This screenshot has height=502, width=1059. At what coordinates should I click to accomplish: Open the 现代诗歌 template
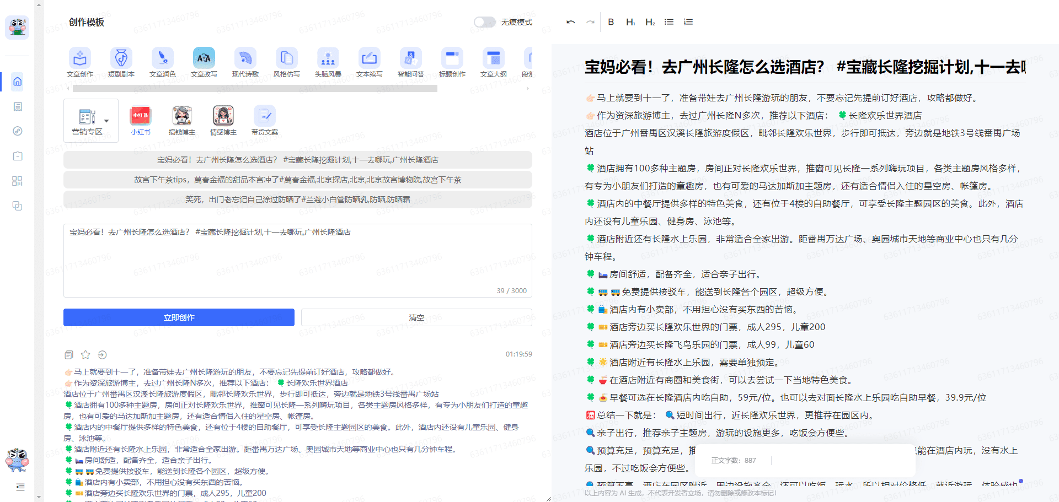245,62
